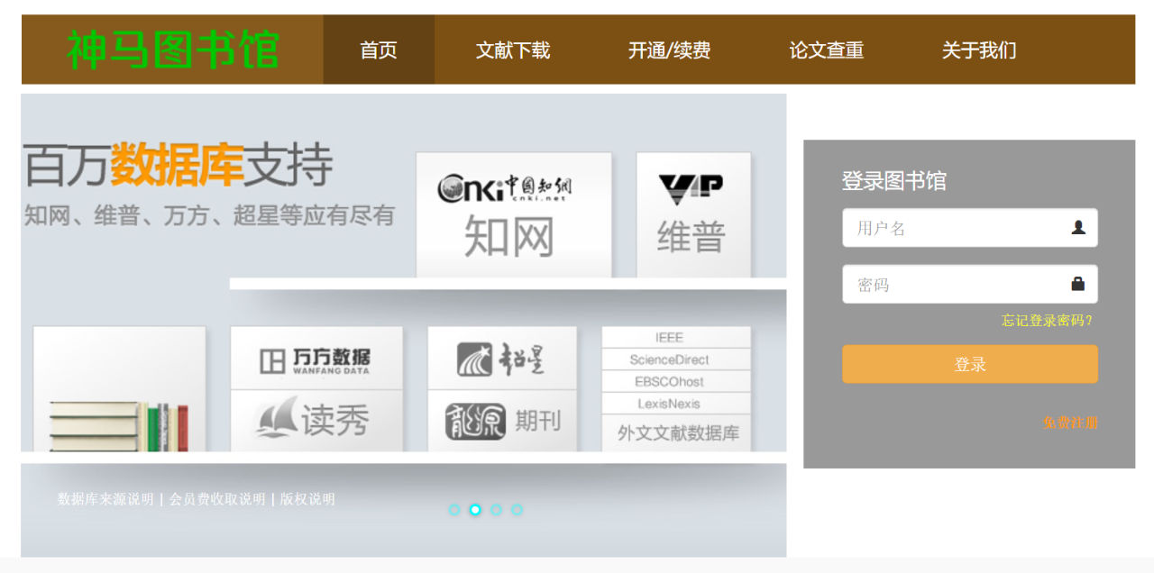This screenshot has width=1154, height=573.
Task: Click the 超星 logo tile
Action: click(502, 359)
